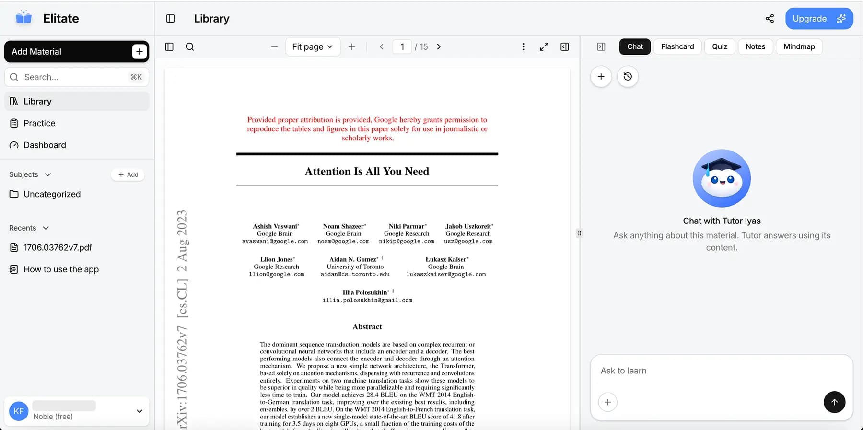Toggle the main app sidebar beside Library title

(170, 19)
